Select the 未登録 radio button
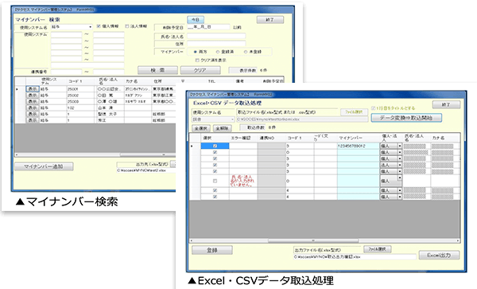 pos(246,52)
